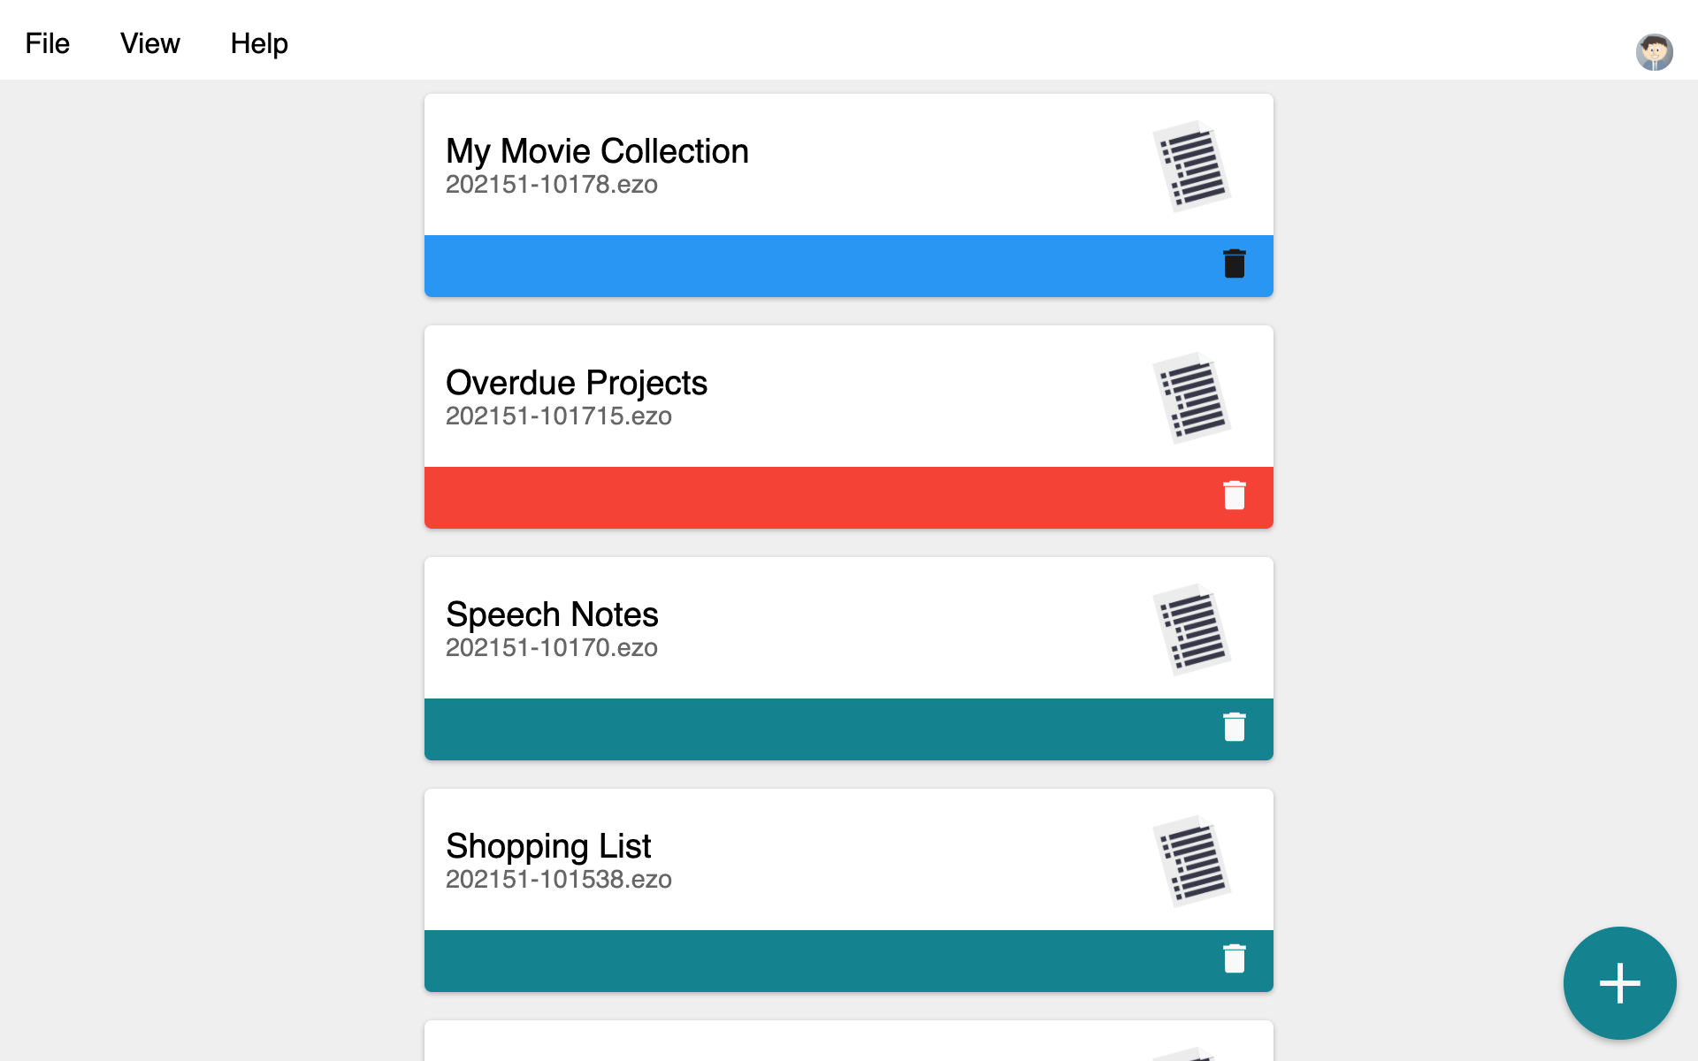1698x1061 pixels.
Task: Open the File menu
Action: pos(46,42)
